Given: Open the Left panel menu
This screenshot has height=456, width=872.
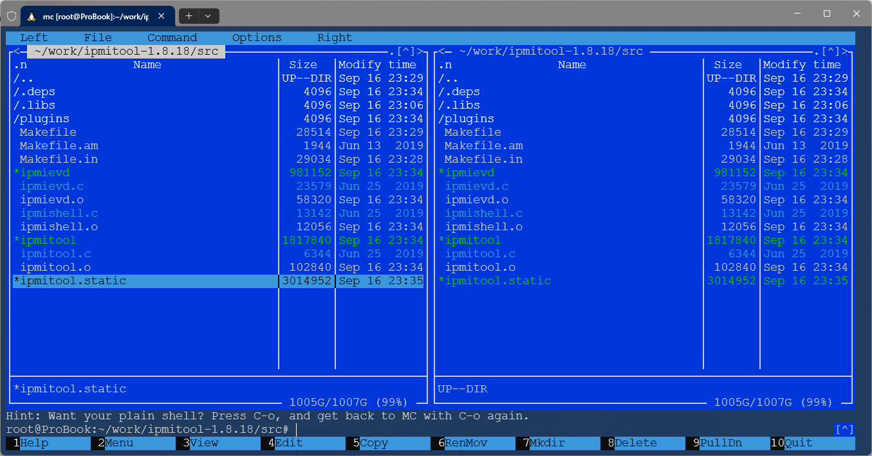Looking at the screenshot, I should click(x=34, y=38).
